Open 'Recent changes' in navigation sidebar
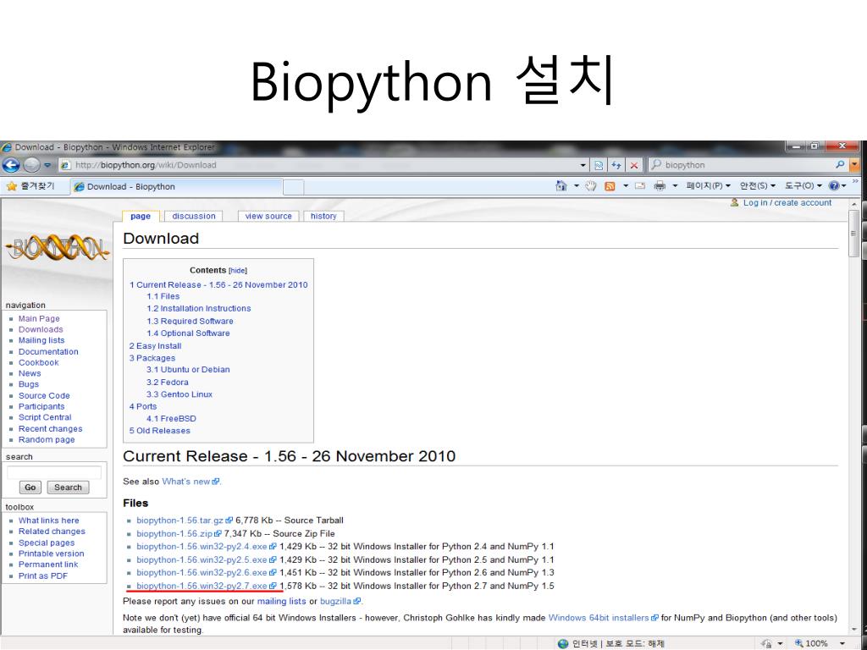Screen dimensions: 867x650 [x=50, y=429]
